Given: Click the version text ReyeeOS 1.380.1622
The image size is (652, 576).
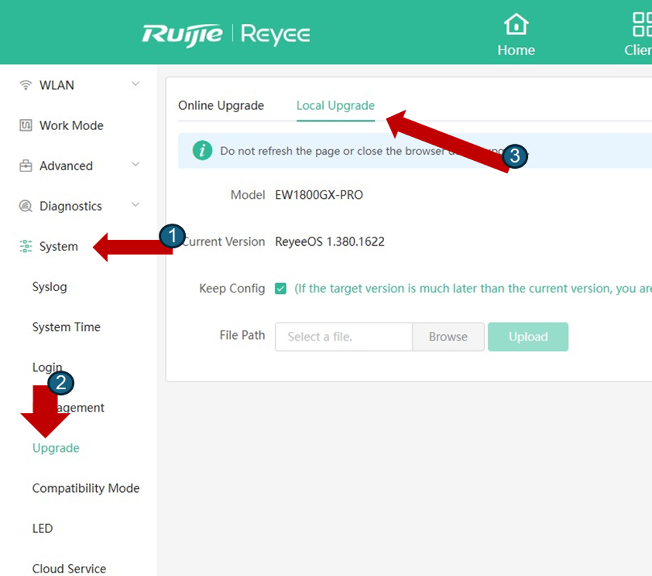Looking at the screenshot, I should click(x=330, y=242).
